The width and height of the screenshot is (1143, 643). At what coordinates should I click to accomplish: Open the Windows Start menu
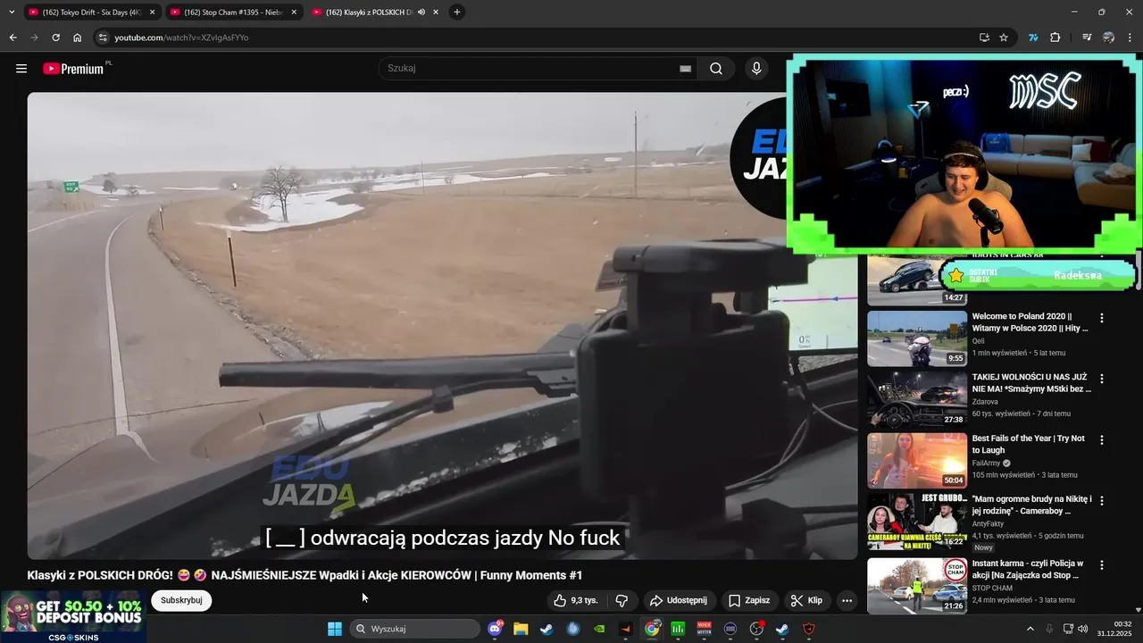click(335, 629)
